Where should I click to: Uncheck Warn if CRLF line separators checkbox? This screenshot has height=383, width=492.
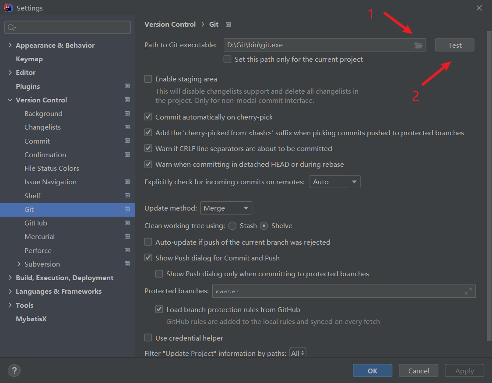click(148, 148)
